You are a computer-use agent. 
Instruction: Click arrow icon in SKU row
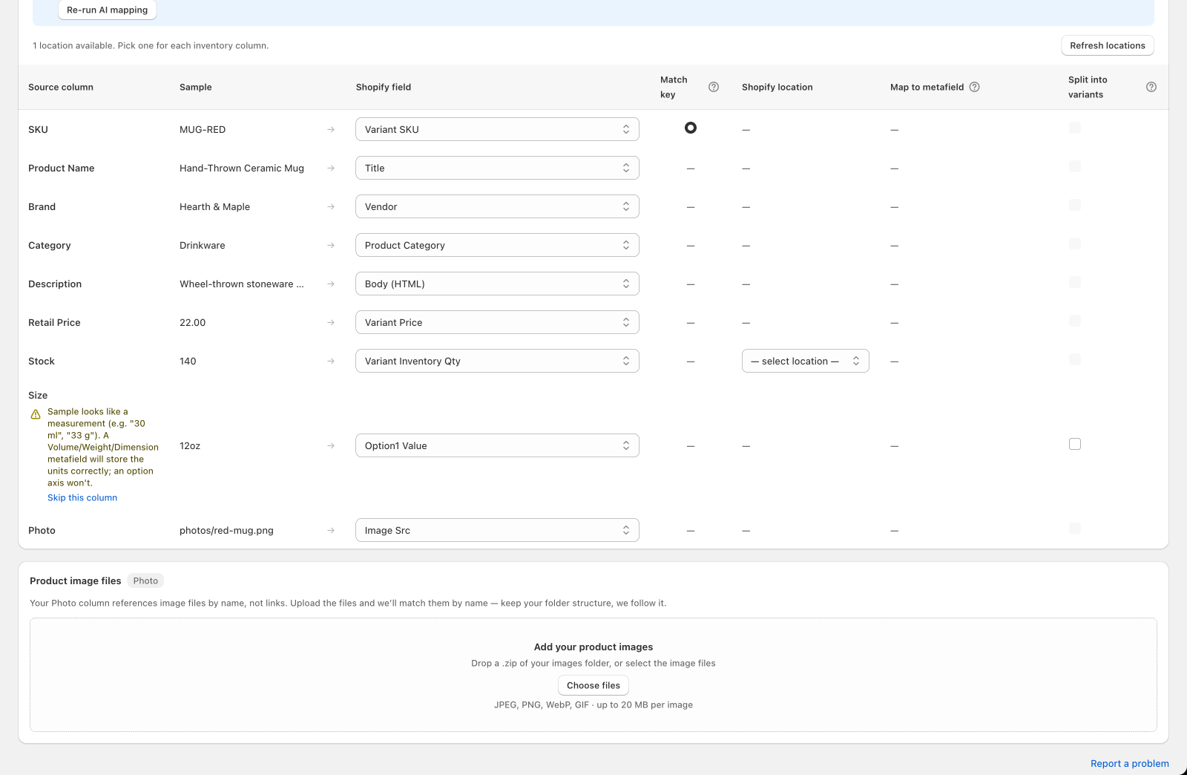pos(331,129)
